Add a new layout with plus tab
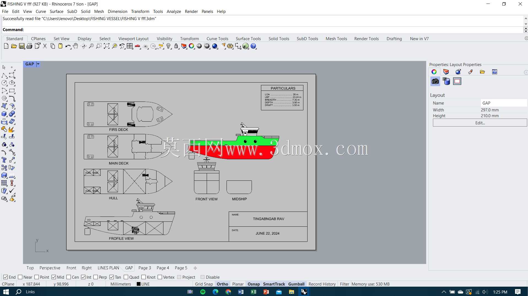Screen dimensions: 528x296 coord(195,268)
